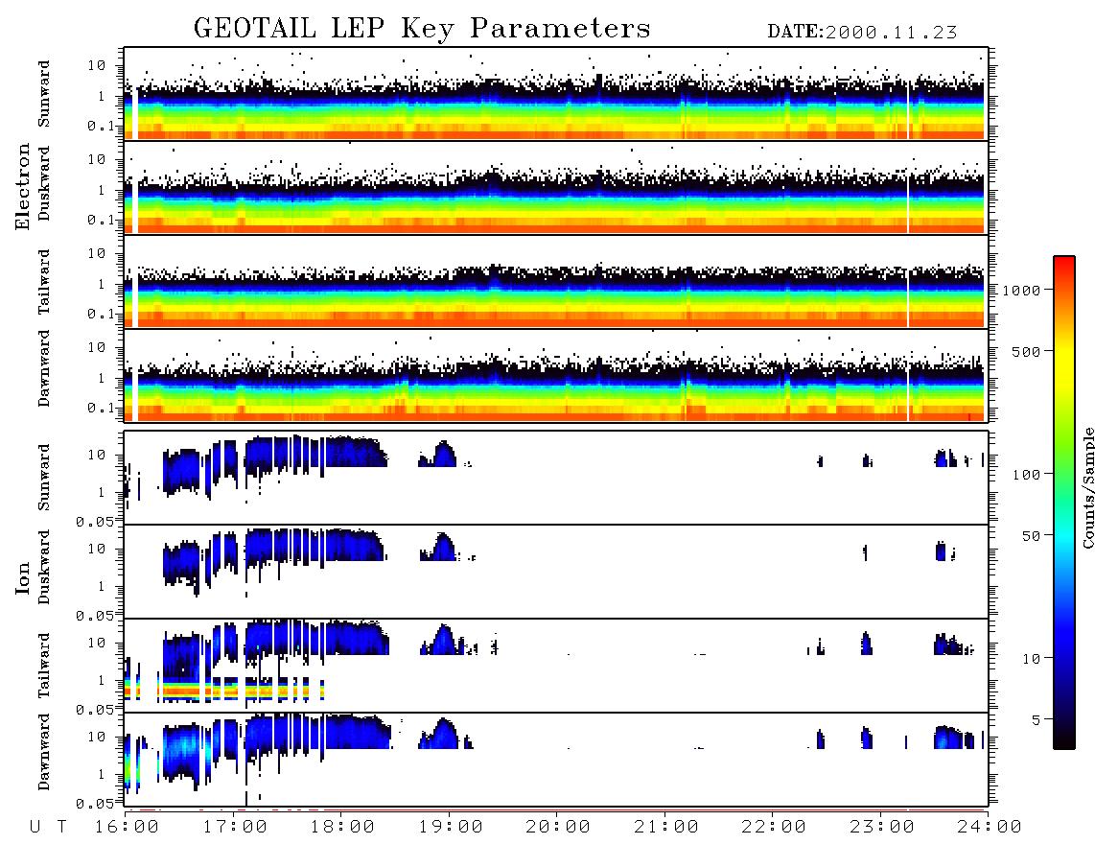Click the 16:00 time tick label

point(128,827)
